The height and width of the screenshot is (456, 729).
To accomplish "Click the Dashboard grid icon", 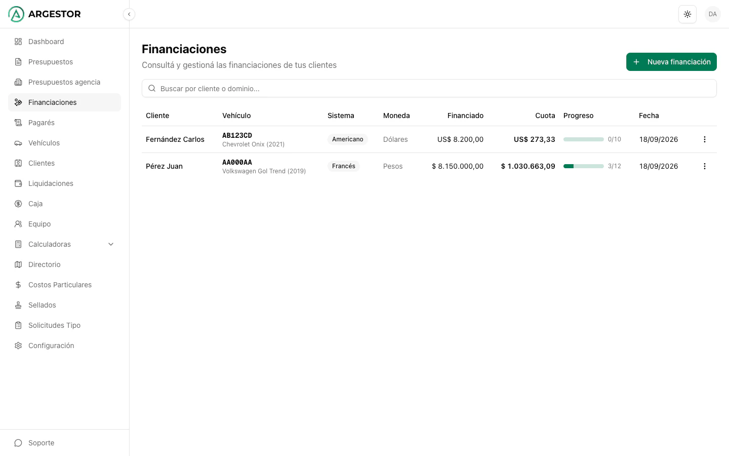I will pos(18,42).
